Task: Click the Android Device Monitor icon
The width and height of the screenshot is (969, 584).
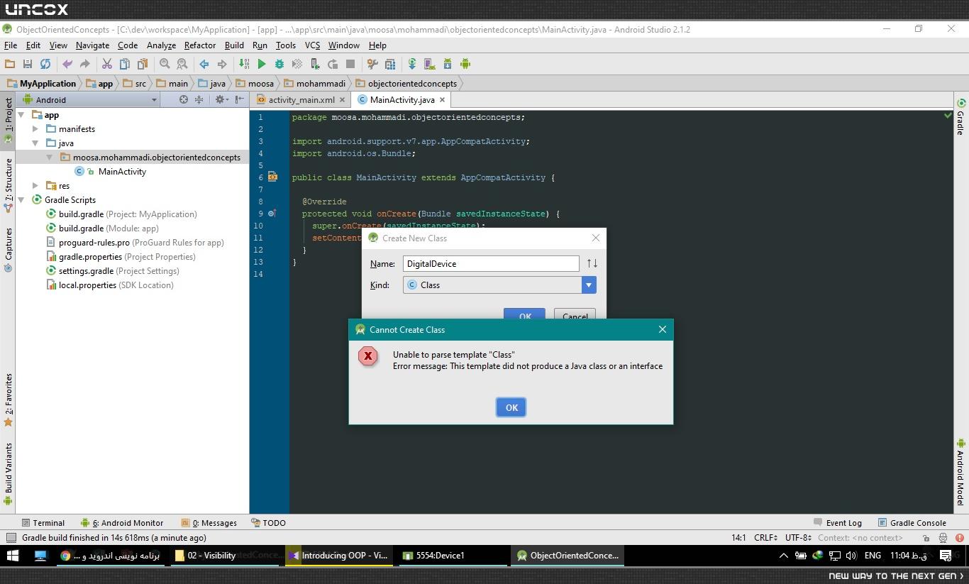Action: coord(465,64)
